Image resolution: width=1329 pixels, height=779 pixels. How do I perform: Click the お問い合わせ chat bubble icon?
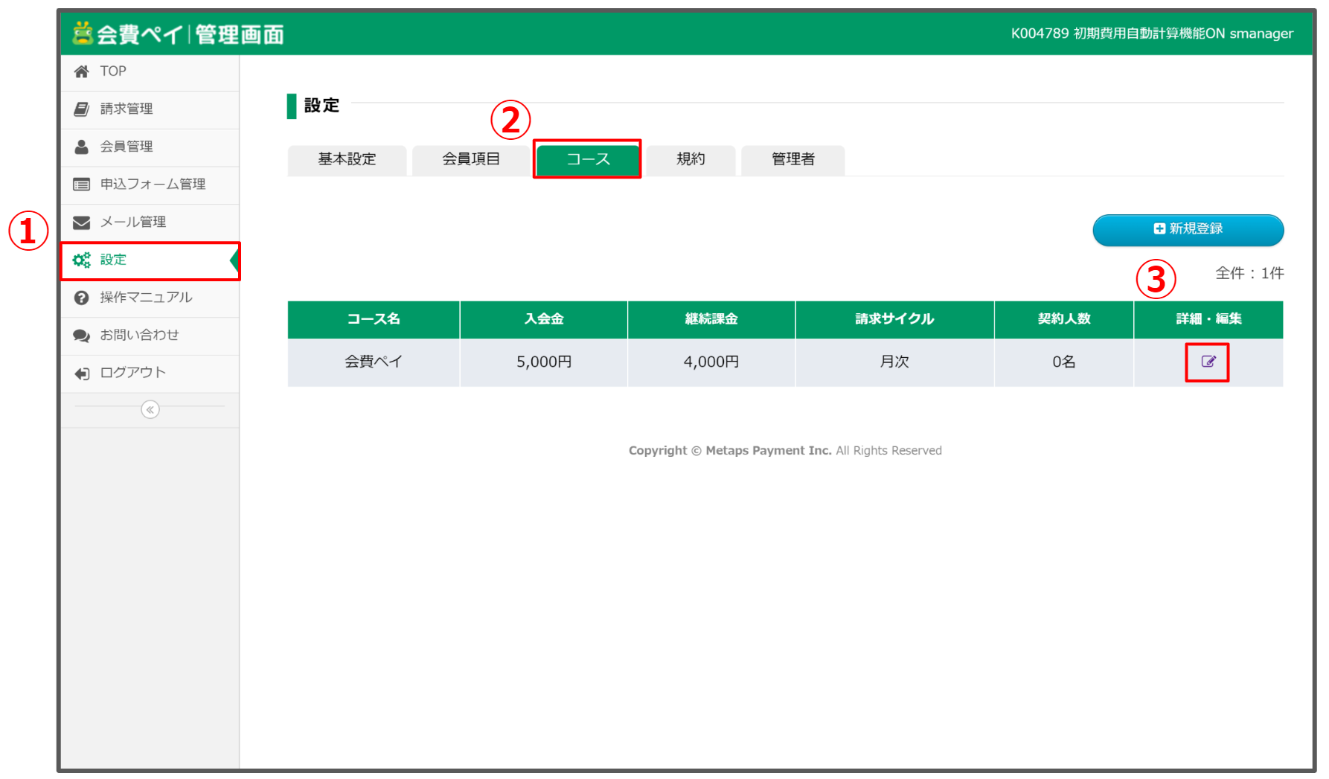(82, 335)
